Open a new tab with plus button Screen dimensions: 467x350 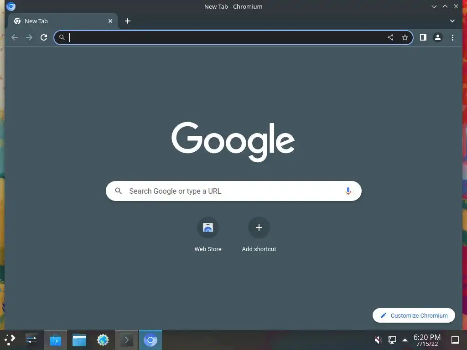128,21
